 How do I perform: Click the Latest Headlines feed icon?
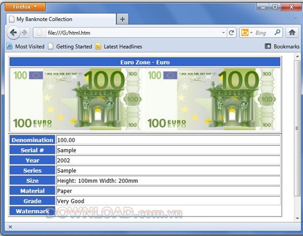click(98, 46)
